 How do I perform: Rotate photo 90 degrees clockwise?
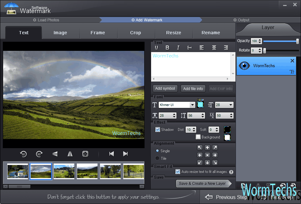(x=40, y=154)
